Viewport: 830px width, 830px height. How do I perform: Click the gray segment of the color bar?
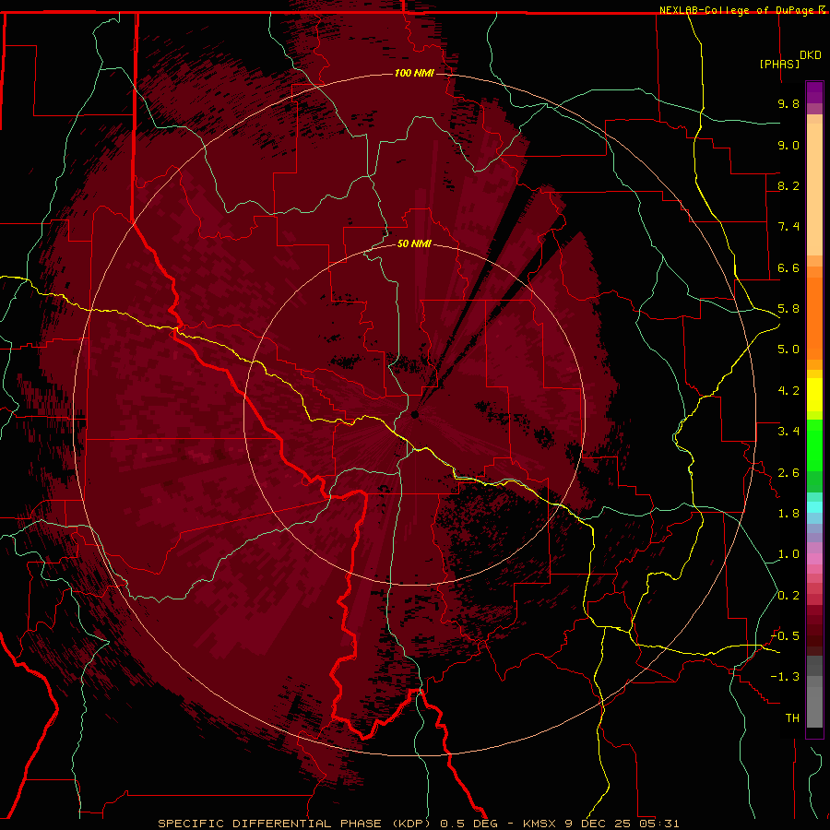point(814,694)
